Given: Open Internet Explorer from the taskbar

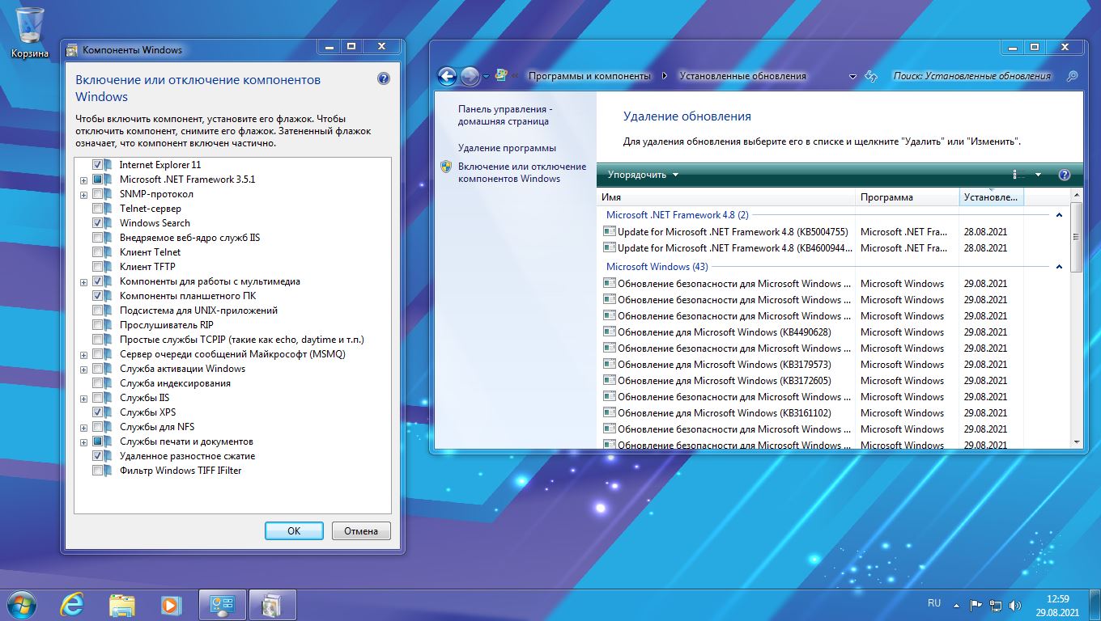Looking at the screenshot, I should (73, 604).
